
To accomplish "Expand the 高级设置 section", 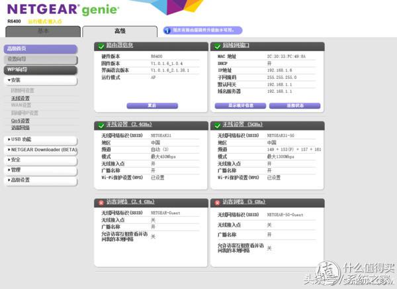I will tap(40, 180).
